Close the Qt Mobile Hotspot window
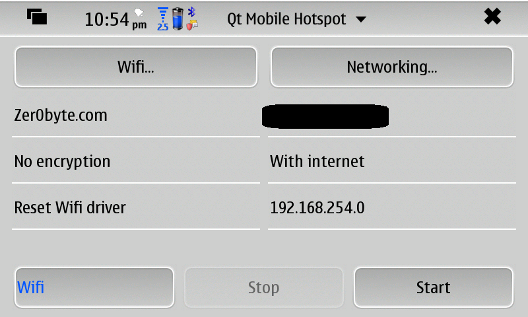Viewport: 528px width, 317px height. click(492, 17)
